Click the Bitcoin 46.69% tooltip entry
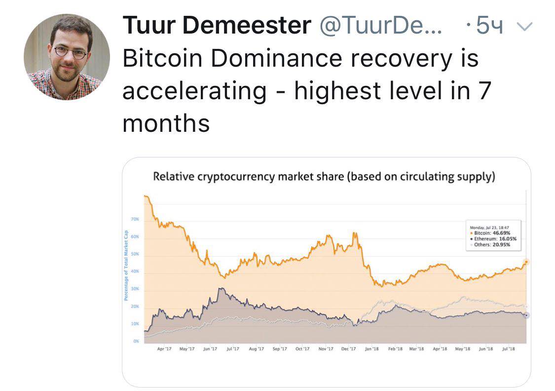 [x=490, y=233]
